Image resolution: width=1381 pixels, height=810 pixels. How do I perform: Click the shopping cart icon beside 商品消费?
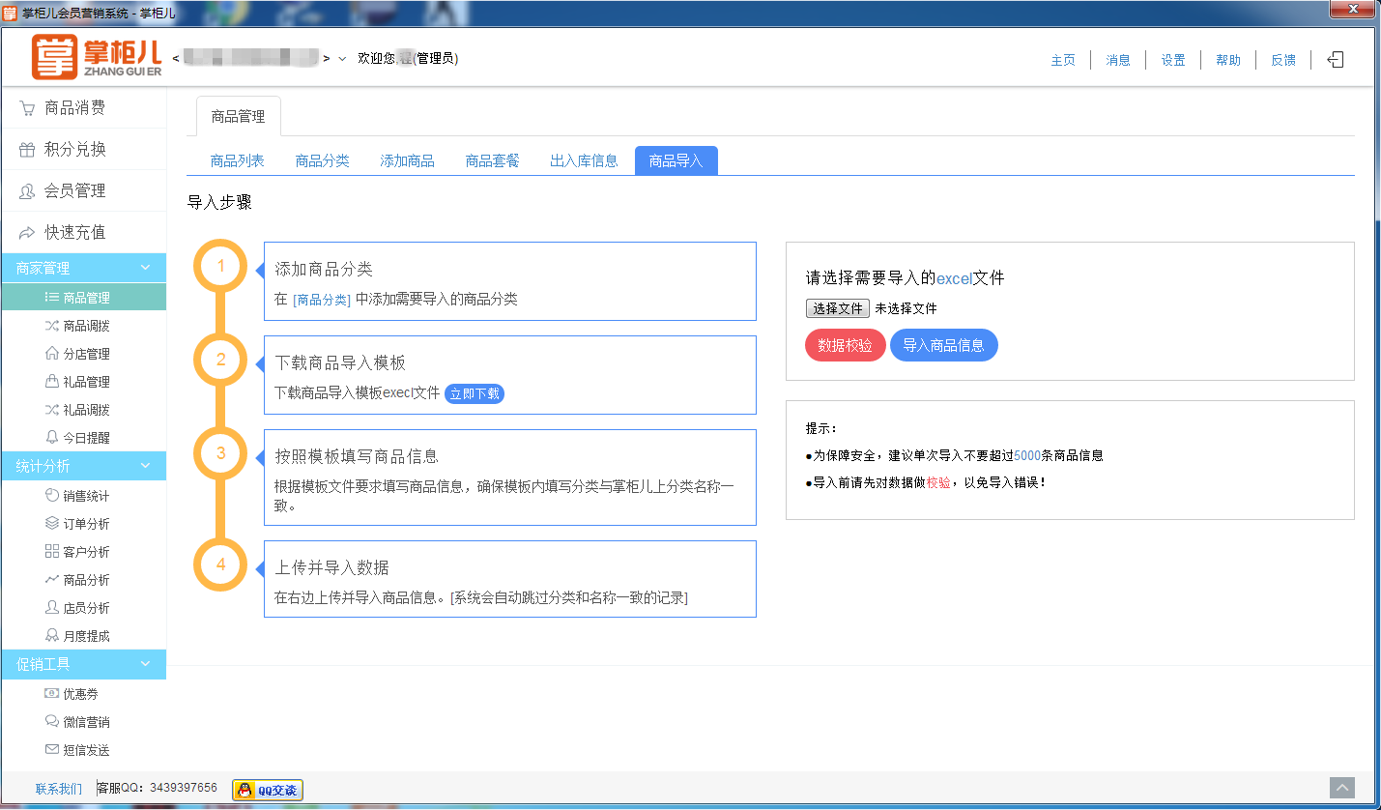click(27, 108)
